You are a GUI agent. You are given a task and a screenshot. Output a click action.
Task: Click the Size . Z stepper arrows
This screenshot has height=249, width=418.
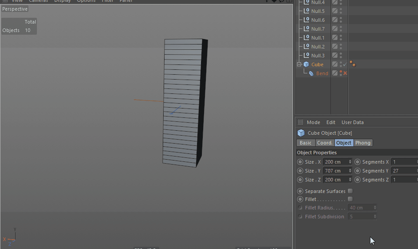pos(350,180)
